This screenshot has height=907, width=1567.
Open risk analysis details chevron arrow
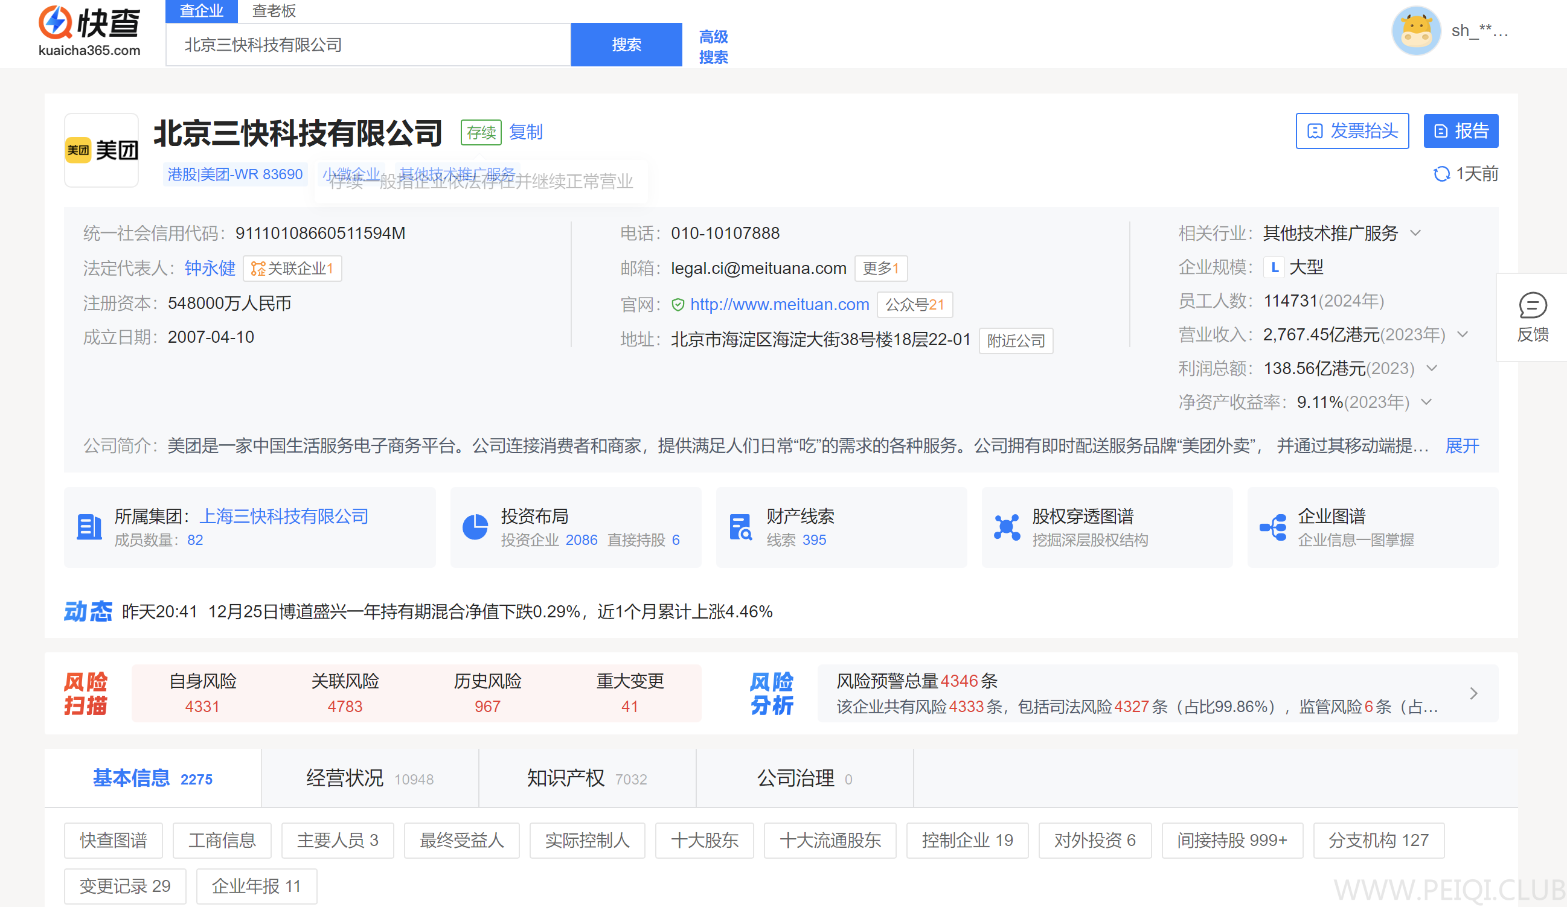[1473, 693]
